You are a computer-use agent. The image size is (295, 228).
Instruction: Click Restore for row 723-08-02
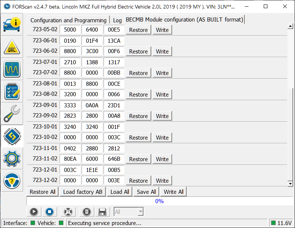click(139, 94)
